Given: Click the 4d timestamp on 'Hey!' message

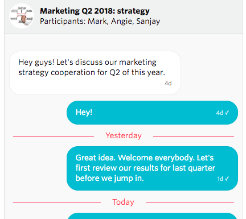Looking at the screenshot, I should (220, 113).
